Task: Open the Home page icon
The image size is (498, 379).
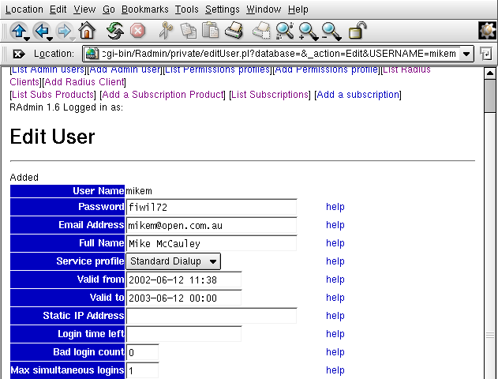Action: [x=87, y=31]
